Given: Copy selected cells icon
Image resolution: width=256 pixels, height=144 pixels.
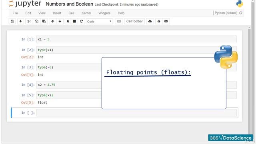Looking at the screenshot, I should [x=36, y=21].
